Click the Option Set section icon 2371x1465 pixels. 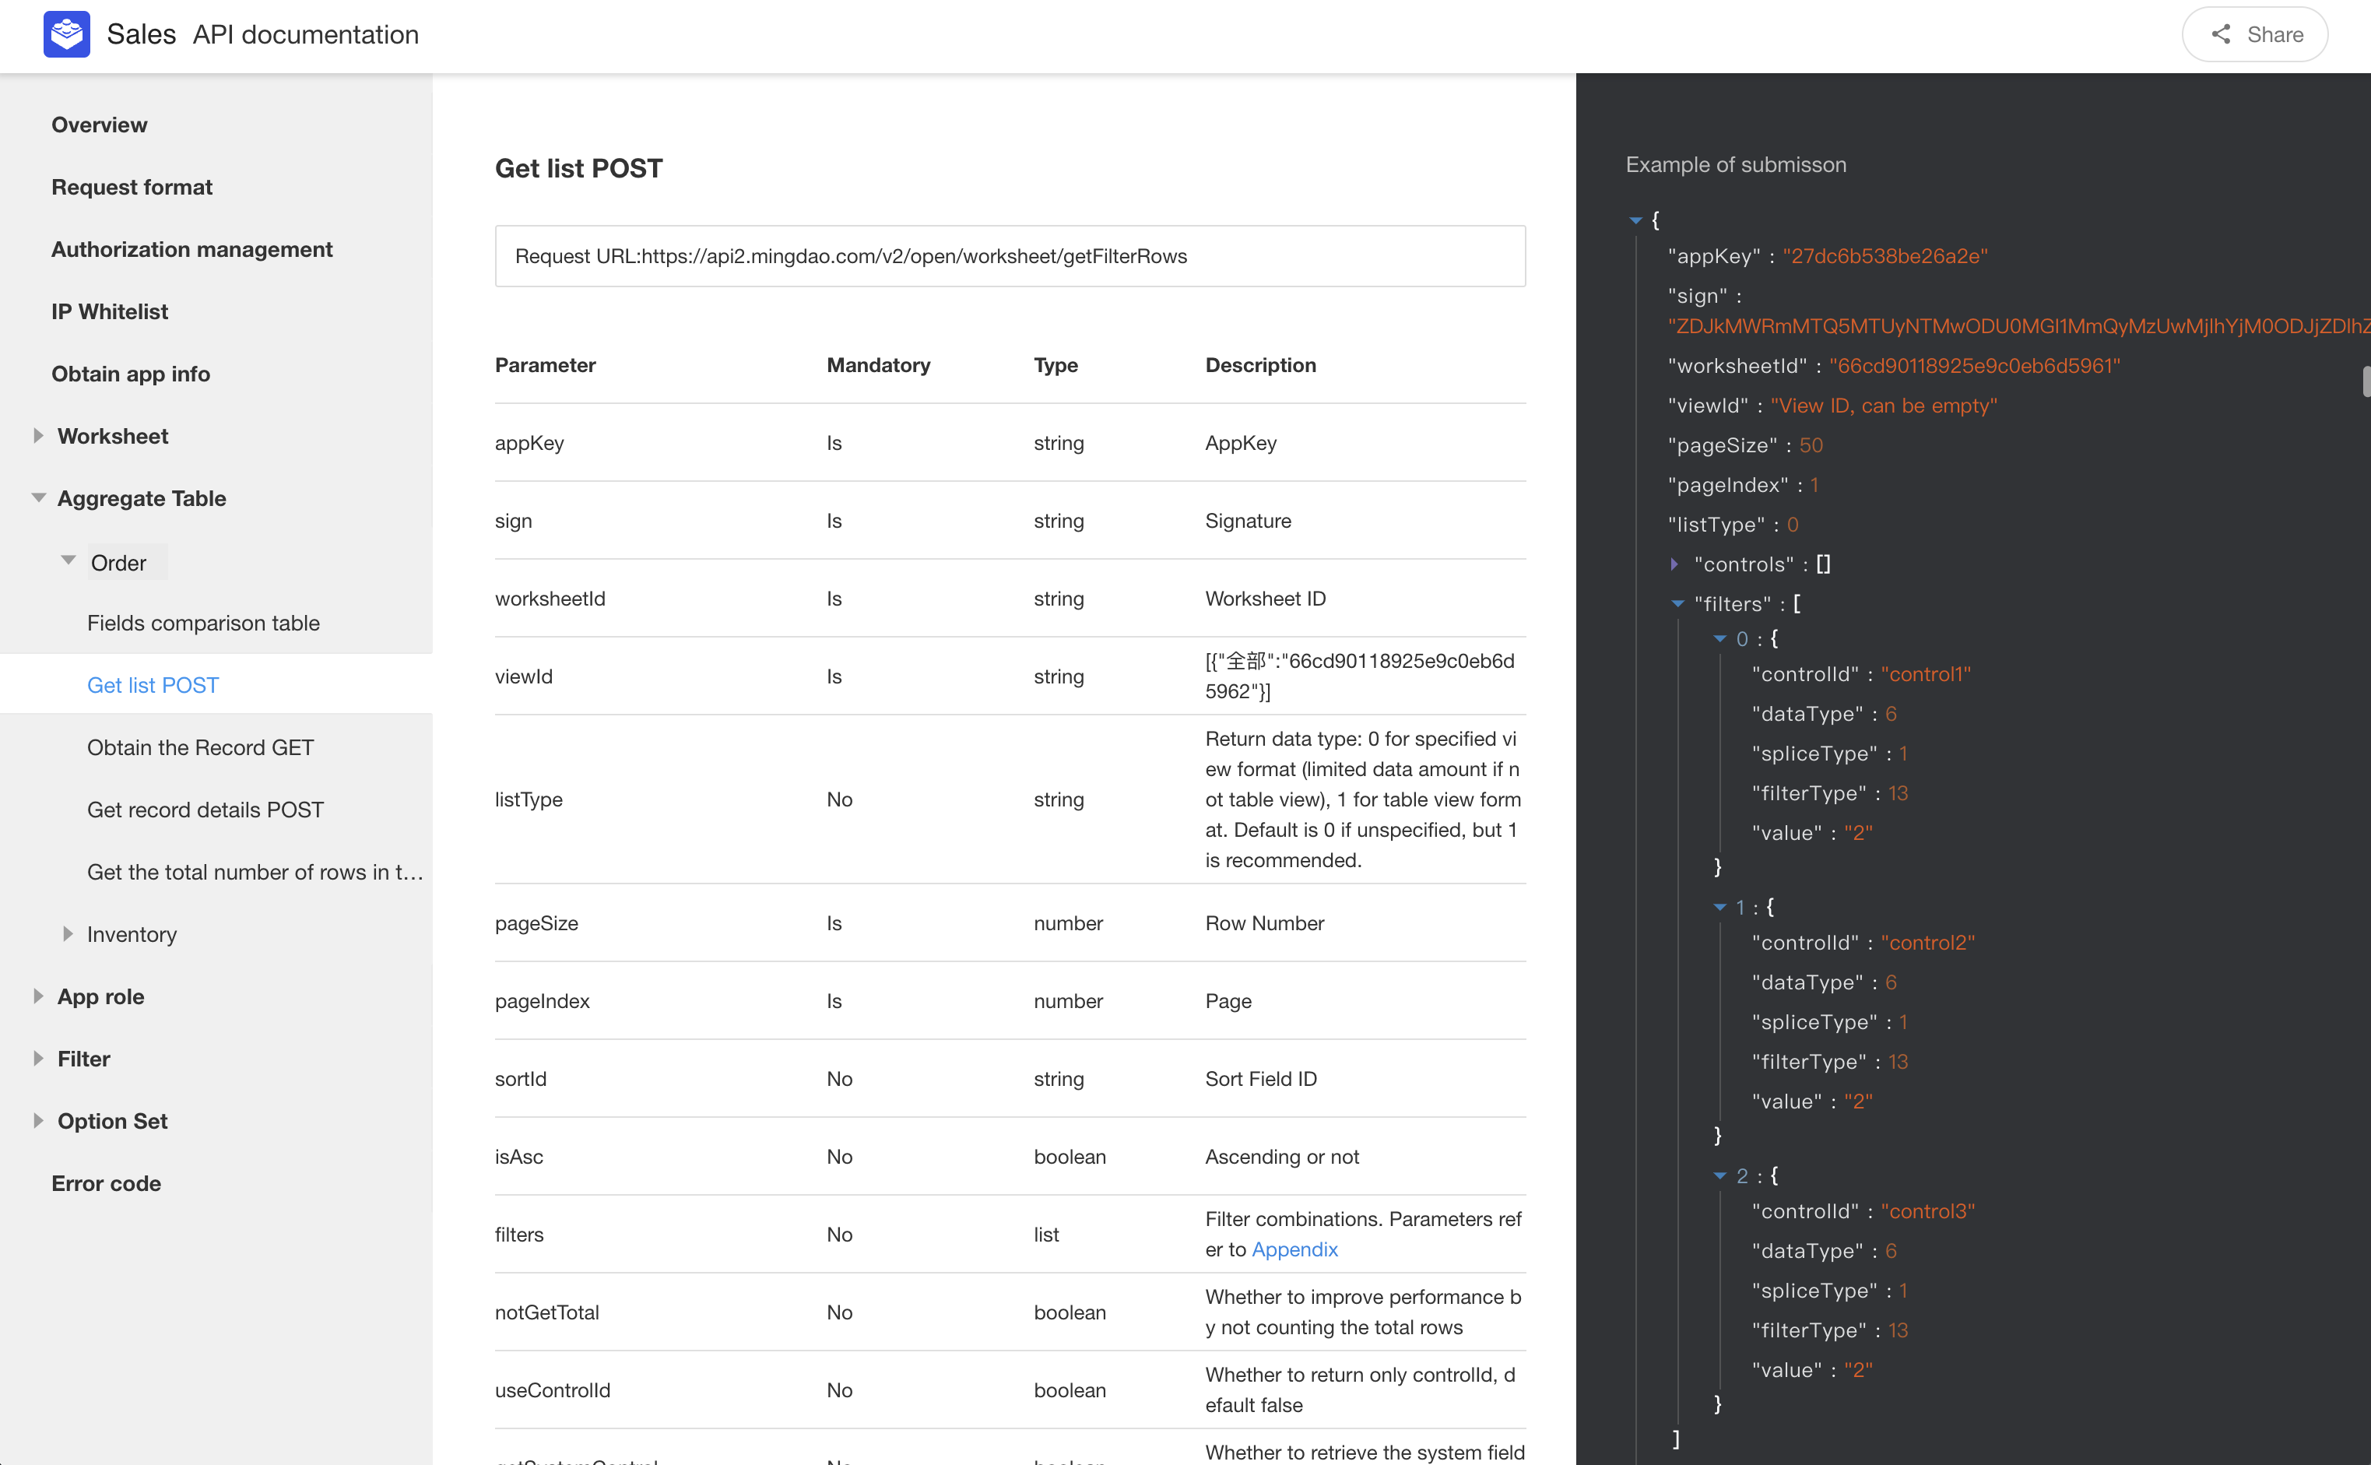[x=37, y=1121]
